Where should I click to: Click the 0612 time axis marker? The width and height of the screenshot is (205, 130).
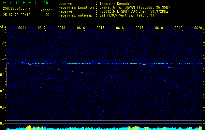coord(42,28)
